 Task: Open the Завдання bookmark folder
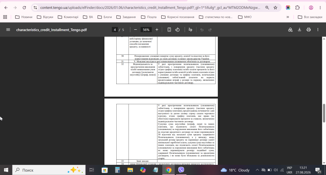[126, 17]
